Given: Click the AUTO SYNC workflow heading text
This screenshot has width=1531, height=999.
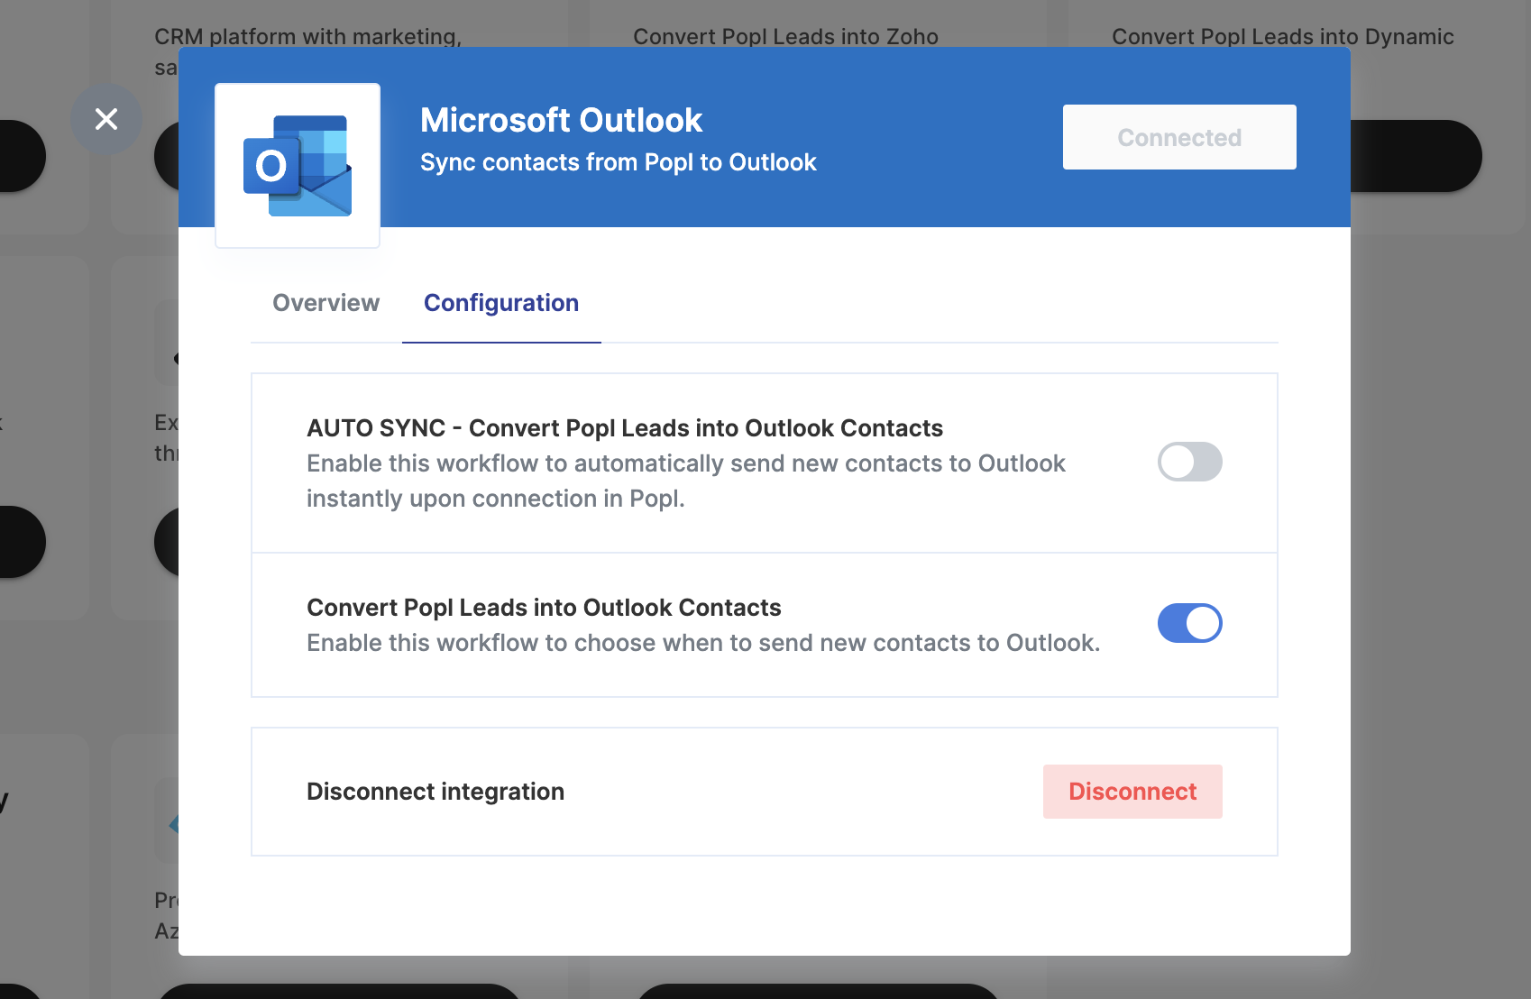Looking at the screenshot, I should tap(625, 428).
